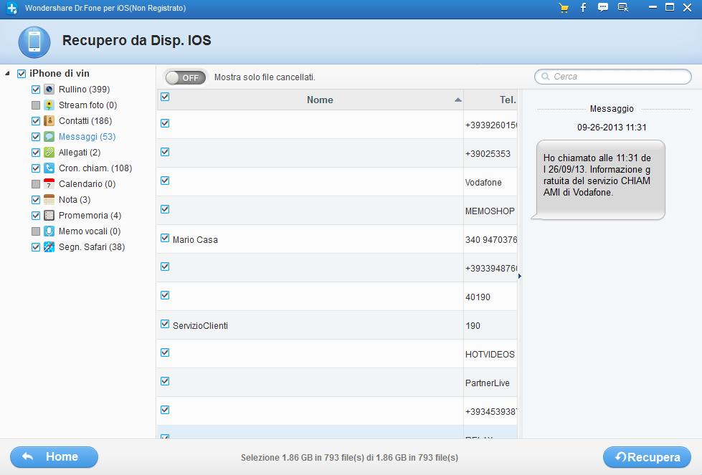Click the Segn. Safari compass icon
702x475 pixels.
[x=49, y=247]
